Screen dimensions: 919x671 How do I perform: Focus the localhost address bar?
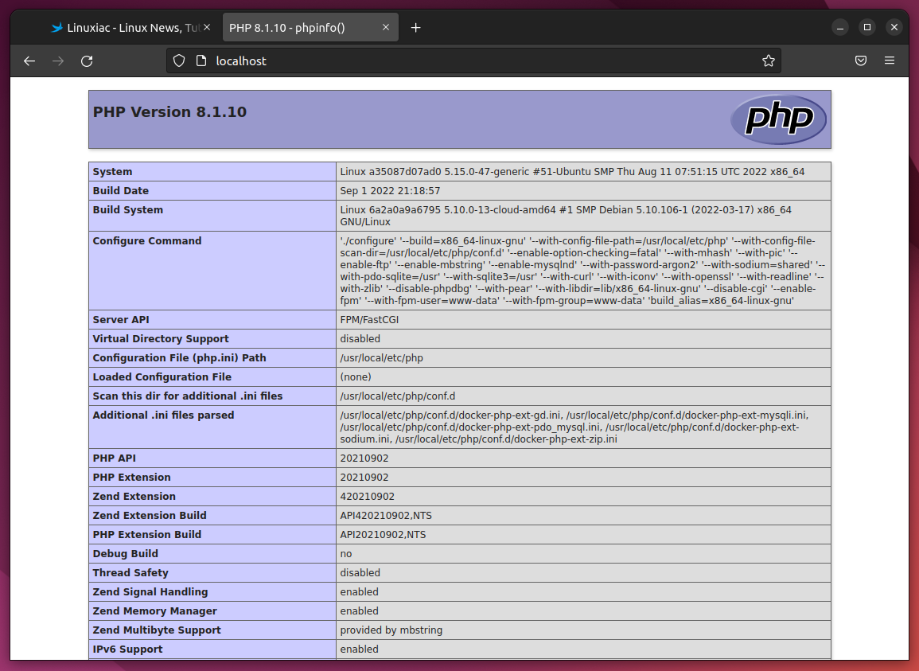[473, 61]
